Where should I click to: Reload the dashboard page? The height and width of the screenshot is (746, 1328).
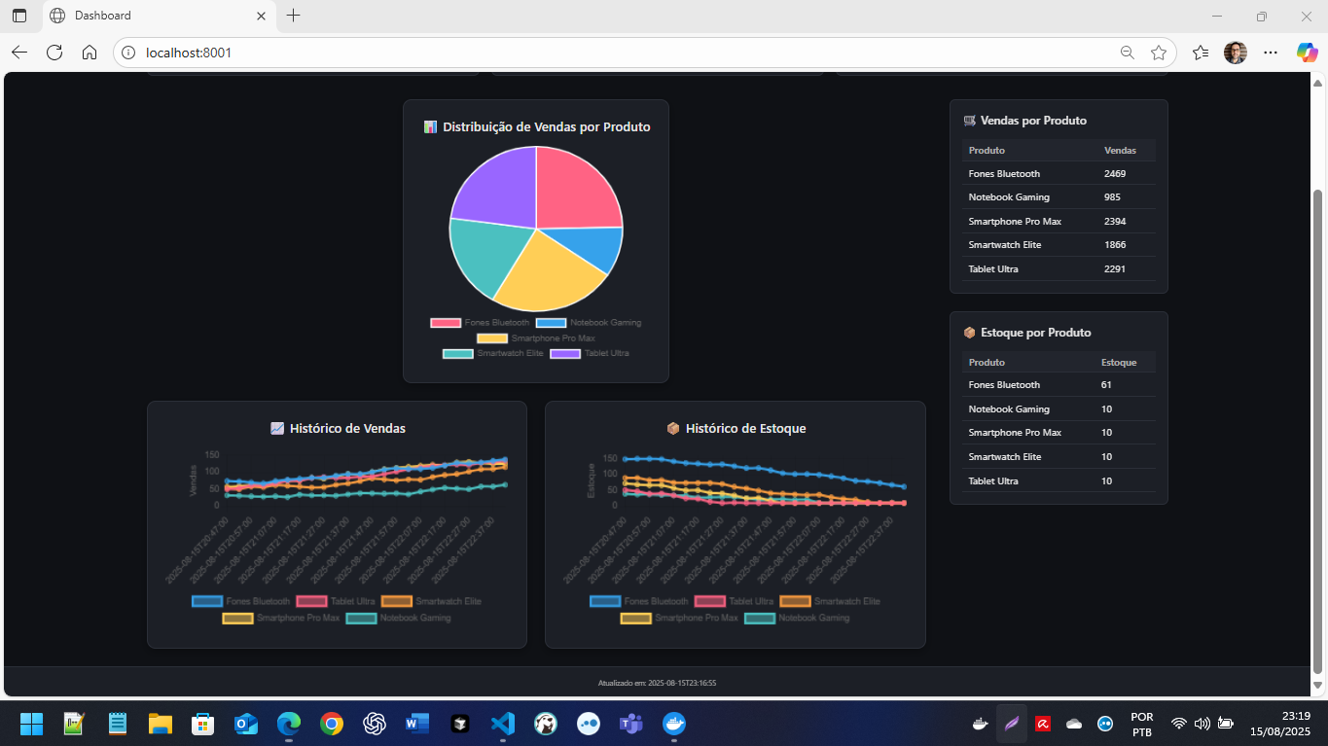tap(54, 53)
